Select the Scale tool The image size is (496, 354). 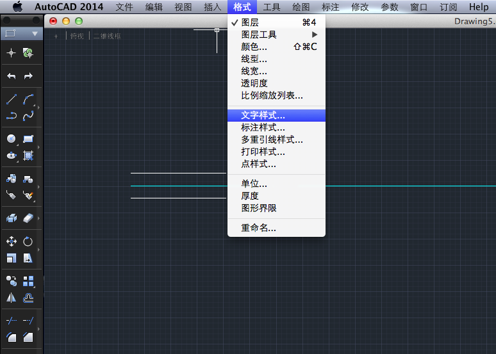[12, 258]
